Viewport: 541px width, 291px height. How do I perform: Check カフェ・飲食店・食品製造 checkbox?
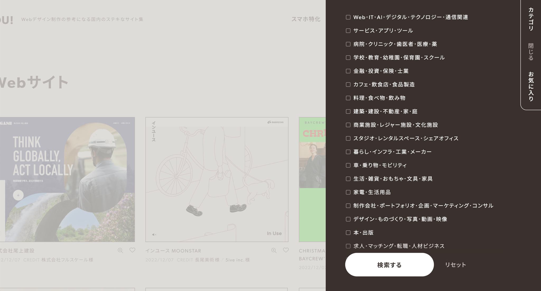click(348, 84)
